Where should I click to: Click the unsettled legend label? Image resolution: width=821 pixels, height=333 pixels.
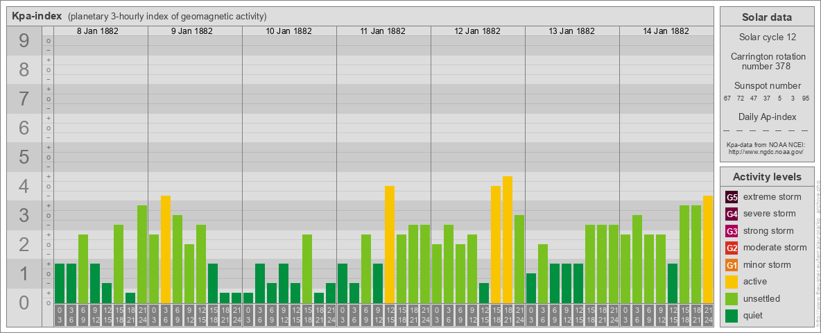pos(762,298)
